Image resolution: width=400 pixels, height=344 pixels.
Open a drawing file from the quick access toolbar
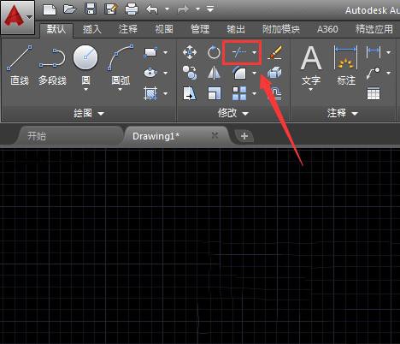(69, 9)
